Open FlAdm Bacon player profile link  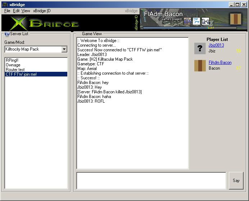coord(220,62)
